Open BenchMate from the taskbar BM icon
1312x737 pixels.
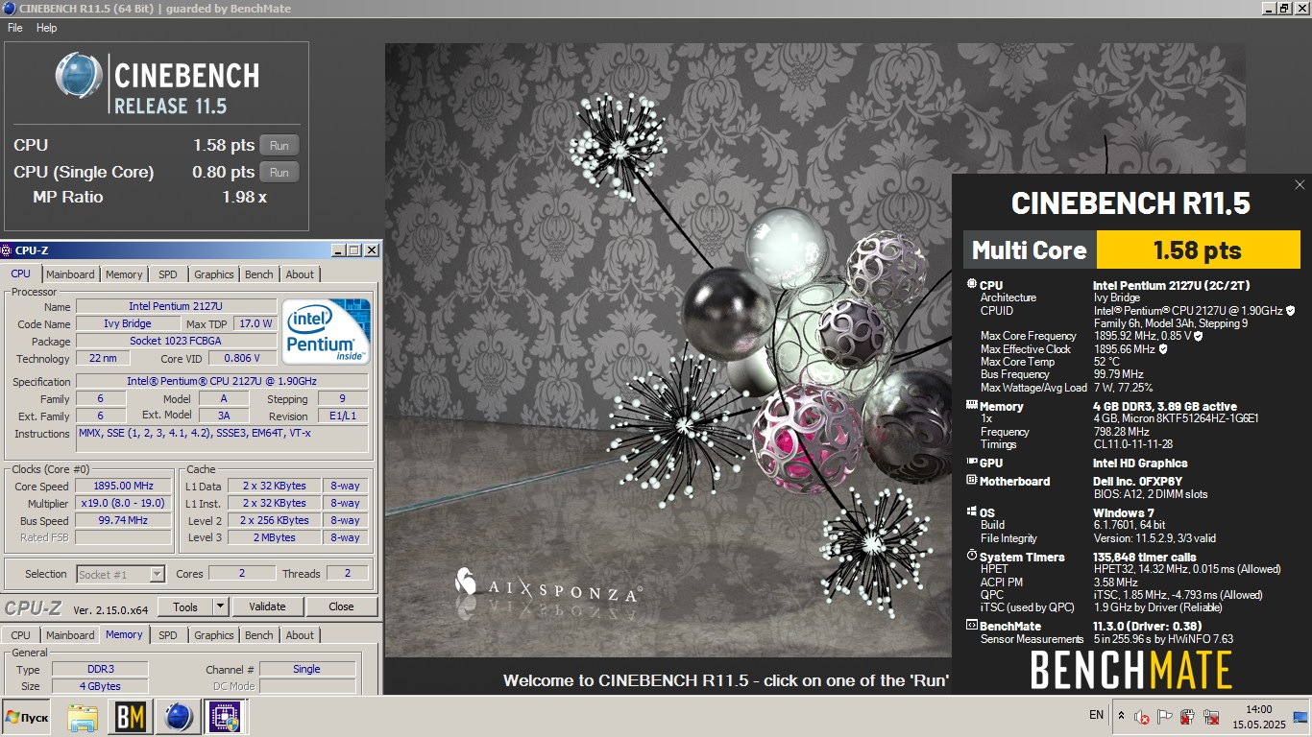pos(130,717)
